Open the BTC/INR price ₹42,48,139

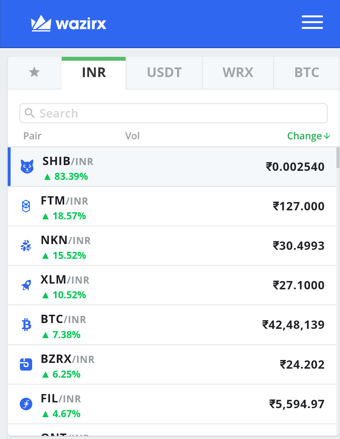[x=293, y=325]
